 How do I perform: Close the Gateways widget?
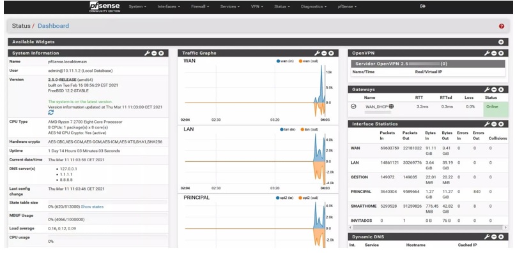pyautogui.click(x=501, y=89)
